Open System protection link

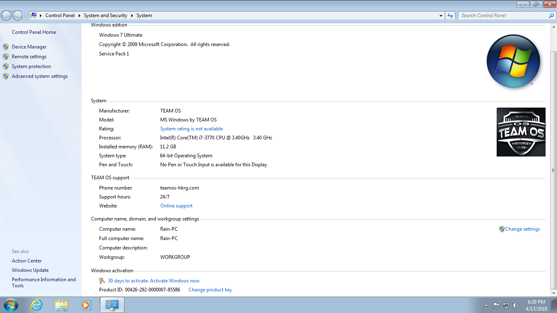[x=31, y=66]
